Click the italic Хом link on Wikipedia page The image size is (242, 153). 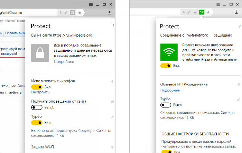(21, 85)
